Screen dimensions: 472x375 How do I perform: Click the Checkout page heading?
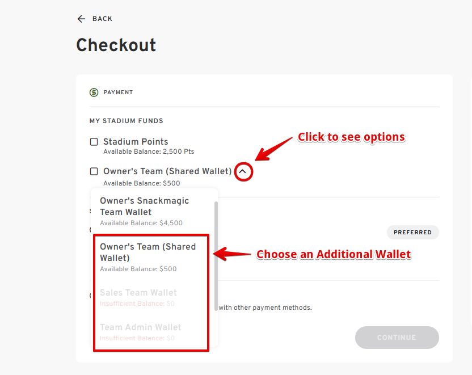(x=116, y=45)
